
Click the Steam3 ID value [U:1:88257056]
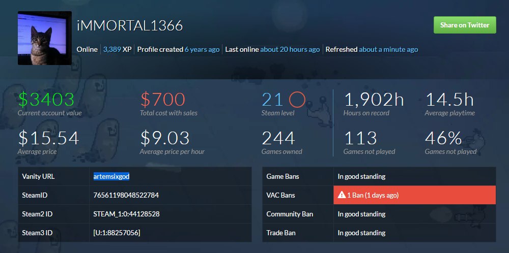pyautogui.click(x=117, y=233)
